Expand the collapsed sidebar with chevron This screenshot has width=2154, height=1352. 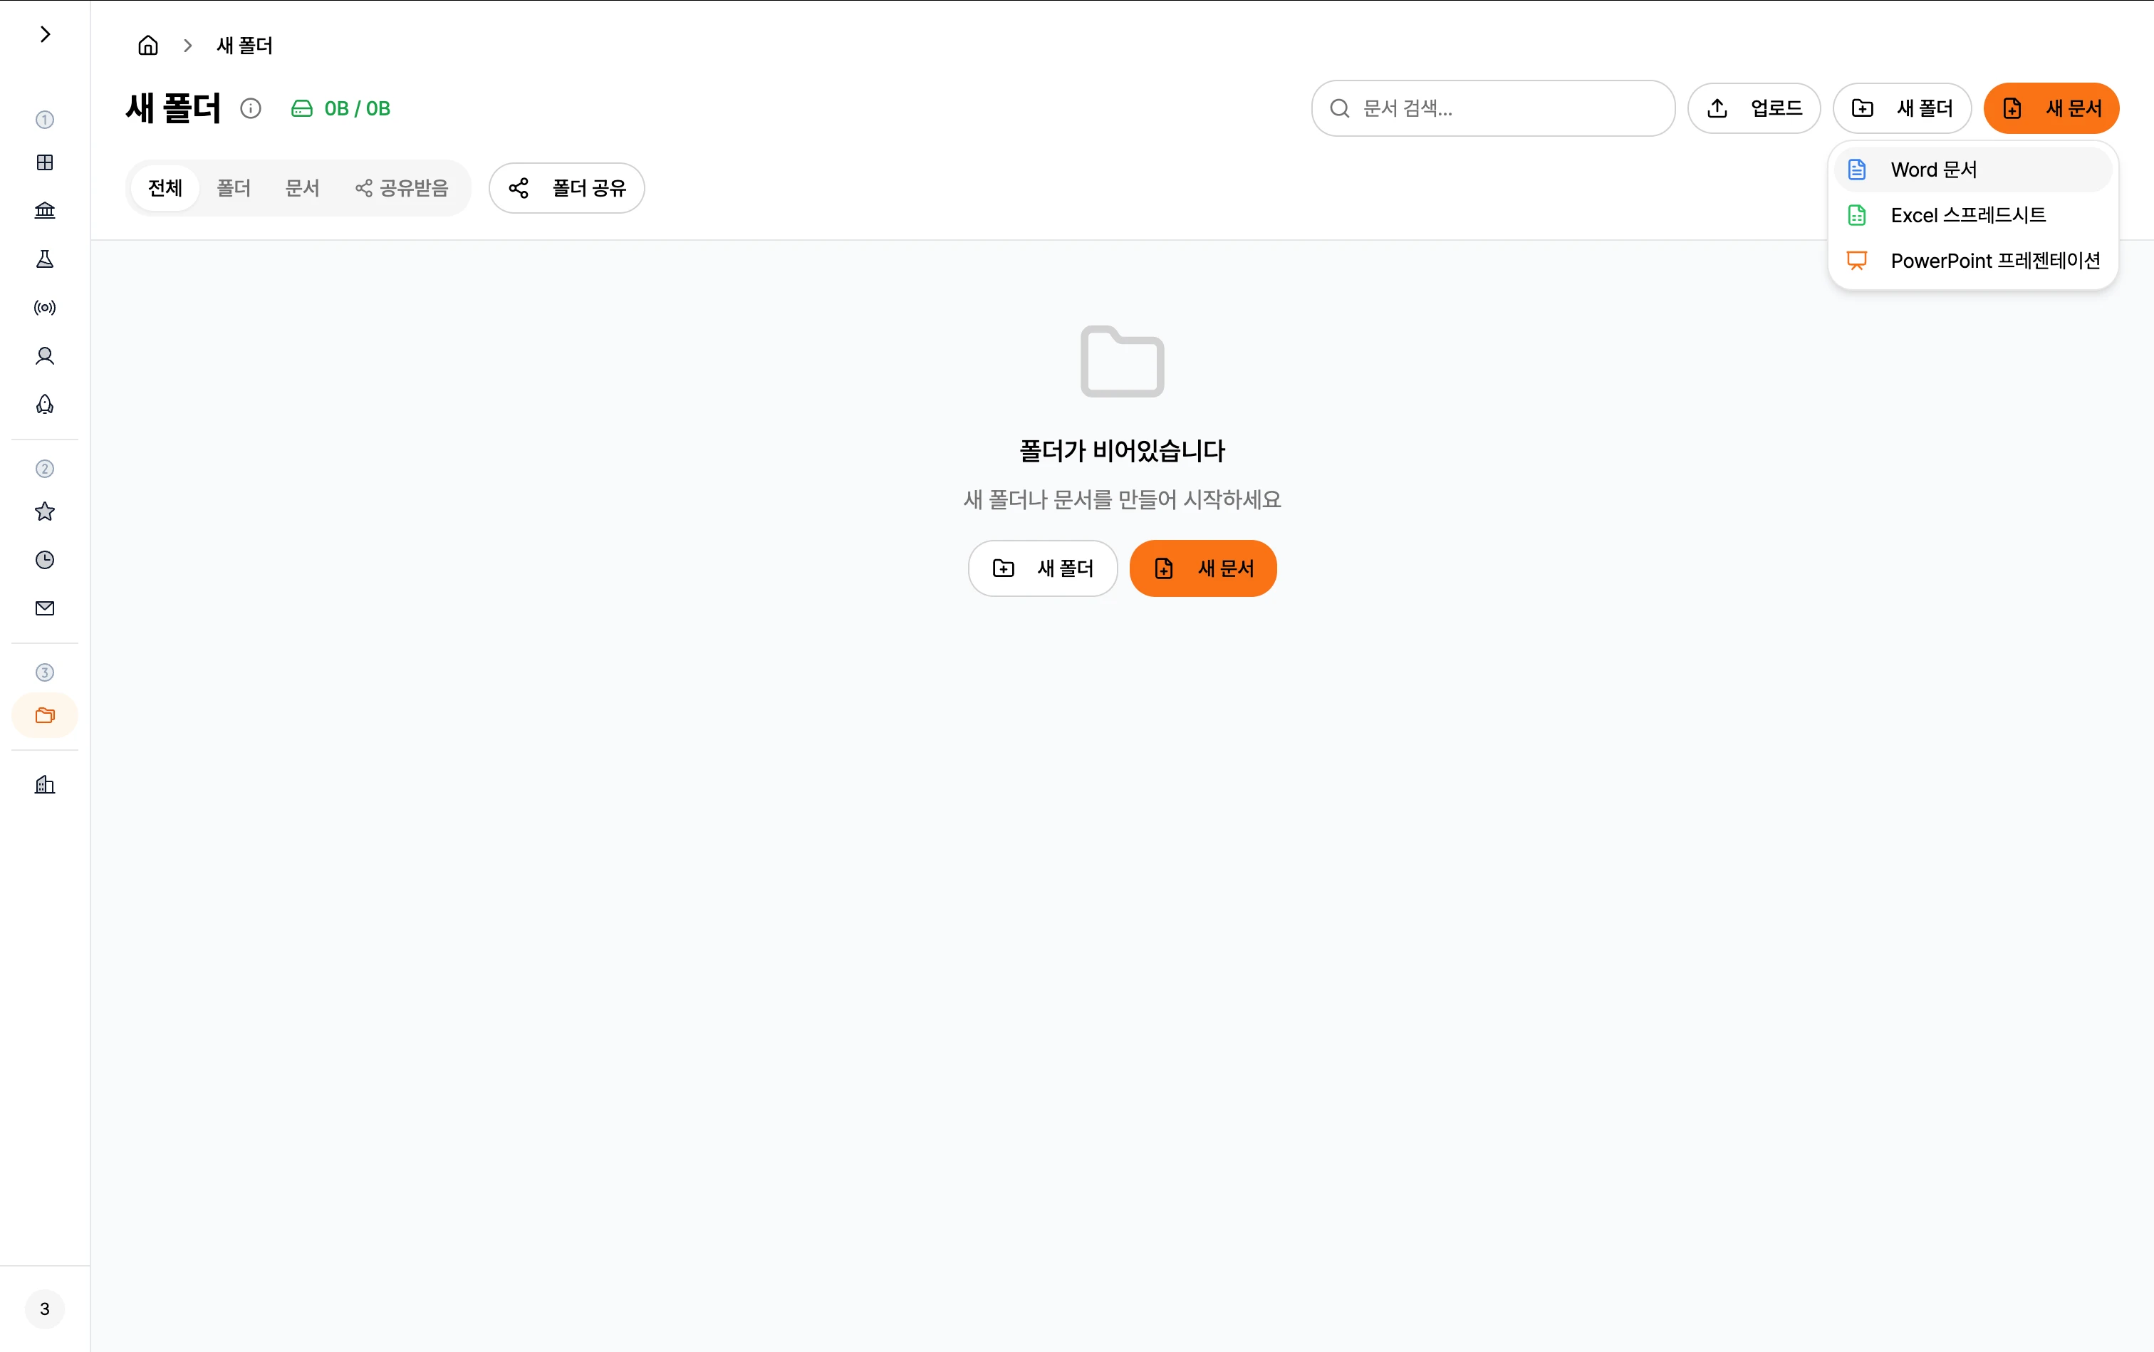click(45, 34)
